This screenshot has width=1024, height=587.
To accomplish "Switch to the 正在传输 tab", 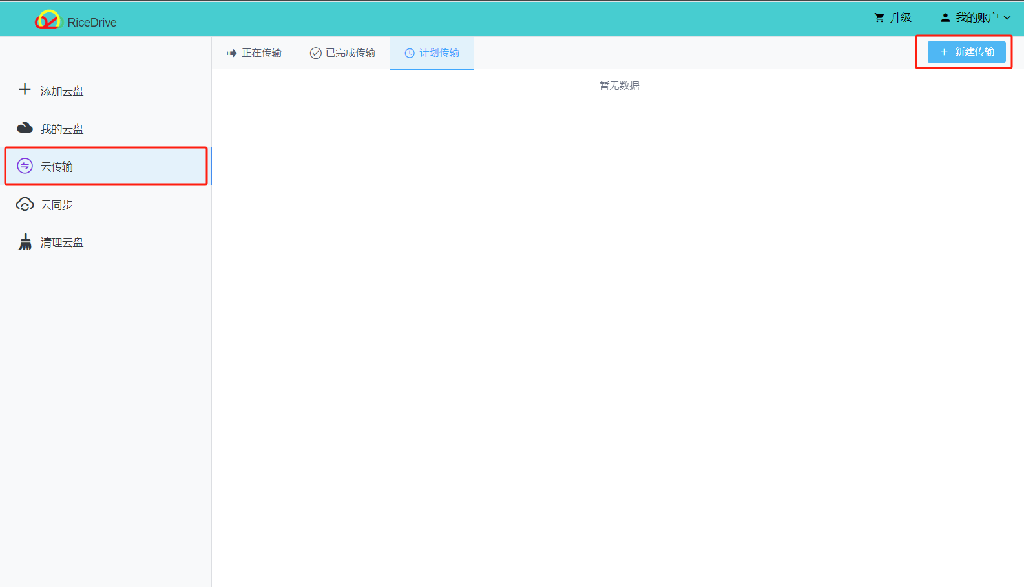I will click(x=254, y=53).
